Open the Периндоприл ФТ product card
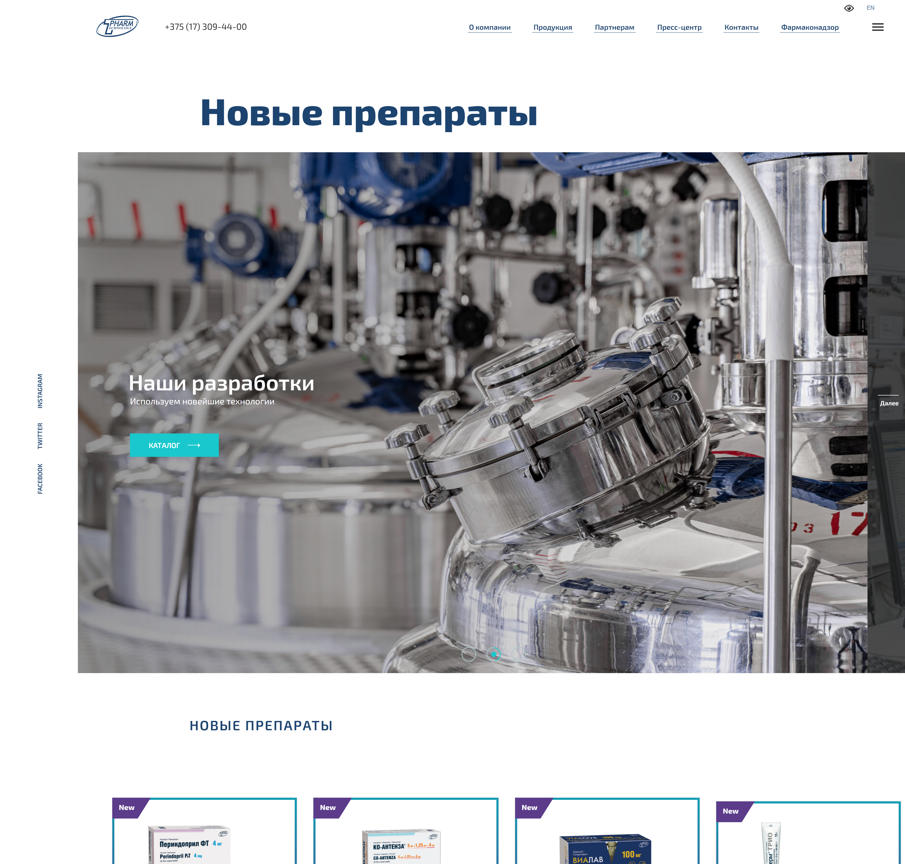The image size is (905, 864). coord(204,831)
